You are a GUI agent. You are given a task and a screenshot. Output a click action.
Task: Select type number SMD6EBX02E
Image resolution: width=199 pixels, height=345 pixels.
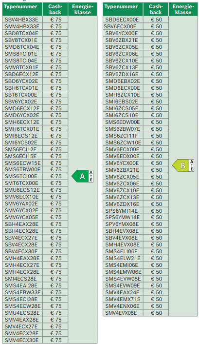123,81
